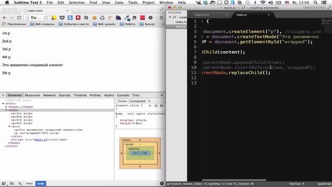Close the index.html Chrome tab
Screen dimensions: 332x187
[67, 10]
